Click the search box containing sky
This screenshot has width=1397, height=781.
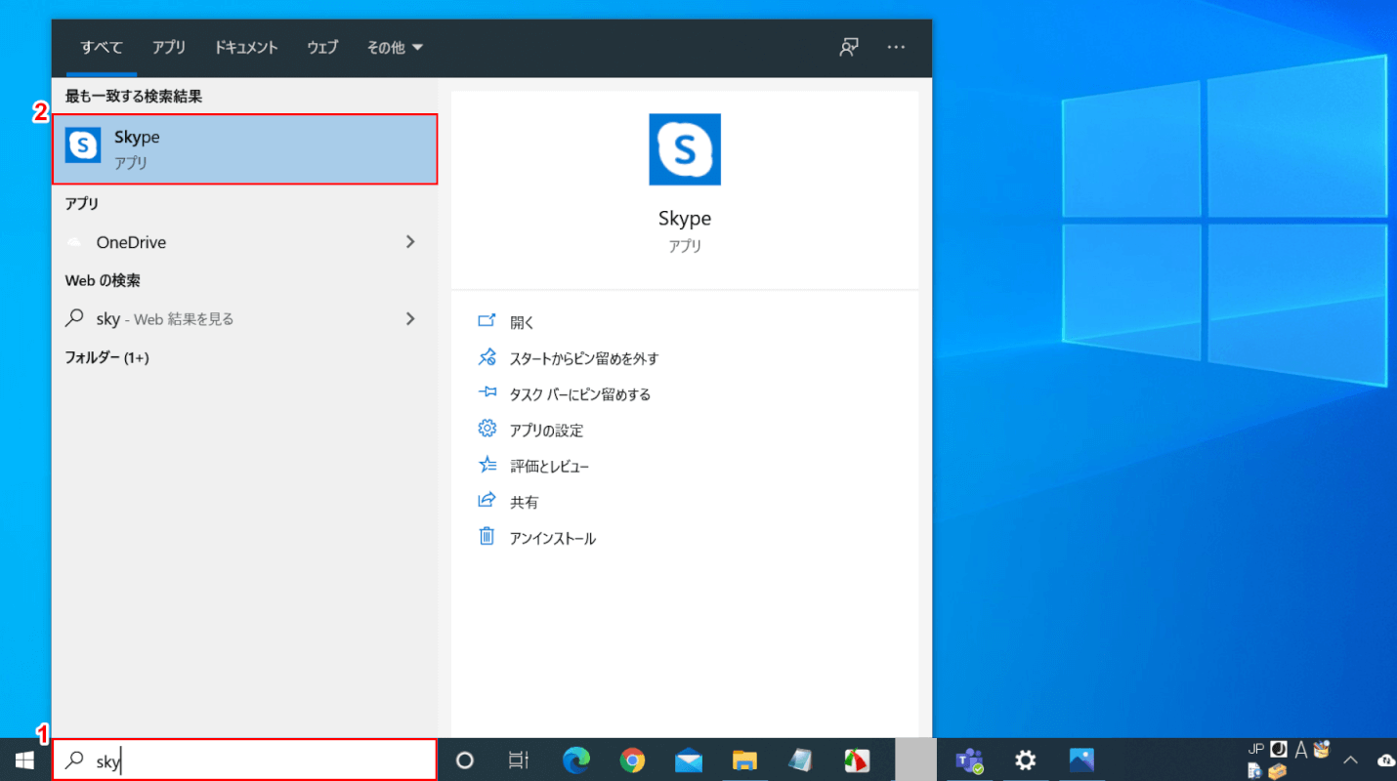[x=244, y=760]
